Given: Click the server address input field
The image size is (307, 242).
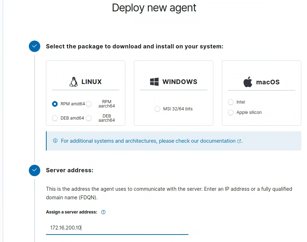Looking at the screenshot, I should tap(117, 228).
